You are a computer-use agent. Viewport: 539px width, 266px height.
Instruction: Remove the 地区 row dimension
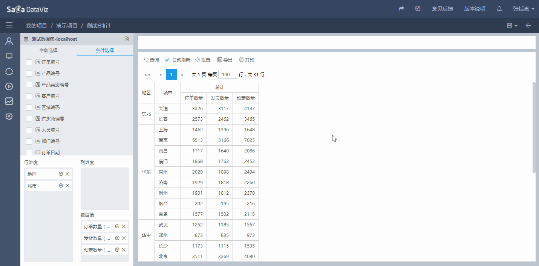(67, 174)
